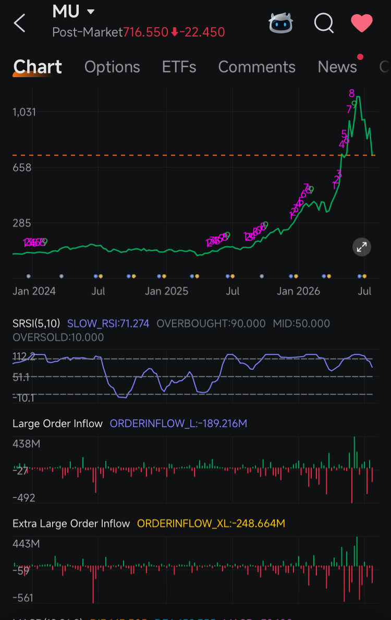
Task: Tap the search magnifier icon
Action: click(324, 23)
